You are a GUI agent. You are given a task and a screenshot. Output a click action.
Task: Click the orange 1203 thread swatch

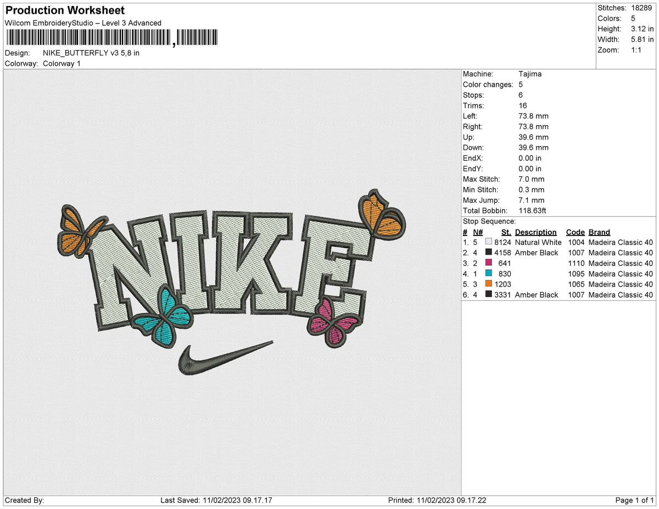coord(489,284)
